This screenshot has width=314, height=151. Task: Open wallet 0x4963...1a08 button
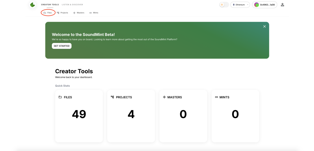pyautogui.click(x=265, y=5)
